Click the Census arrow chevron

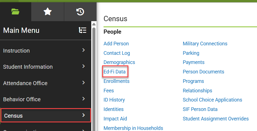pyautogui.click(x=84, y=115)
